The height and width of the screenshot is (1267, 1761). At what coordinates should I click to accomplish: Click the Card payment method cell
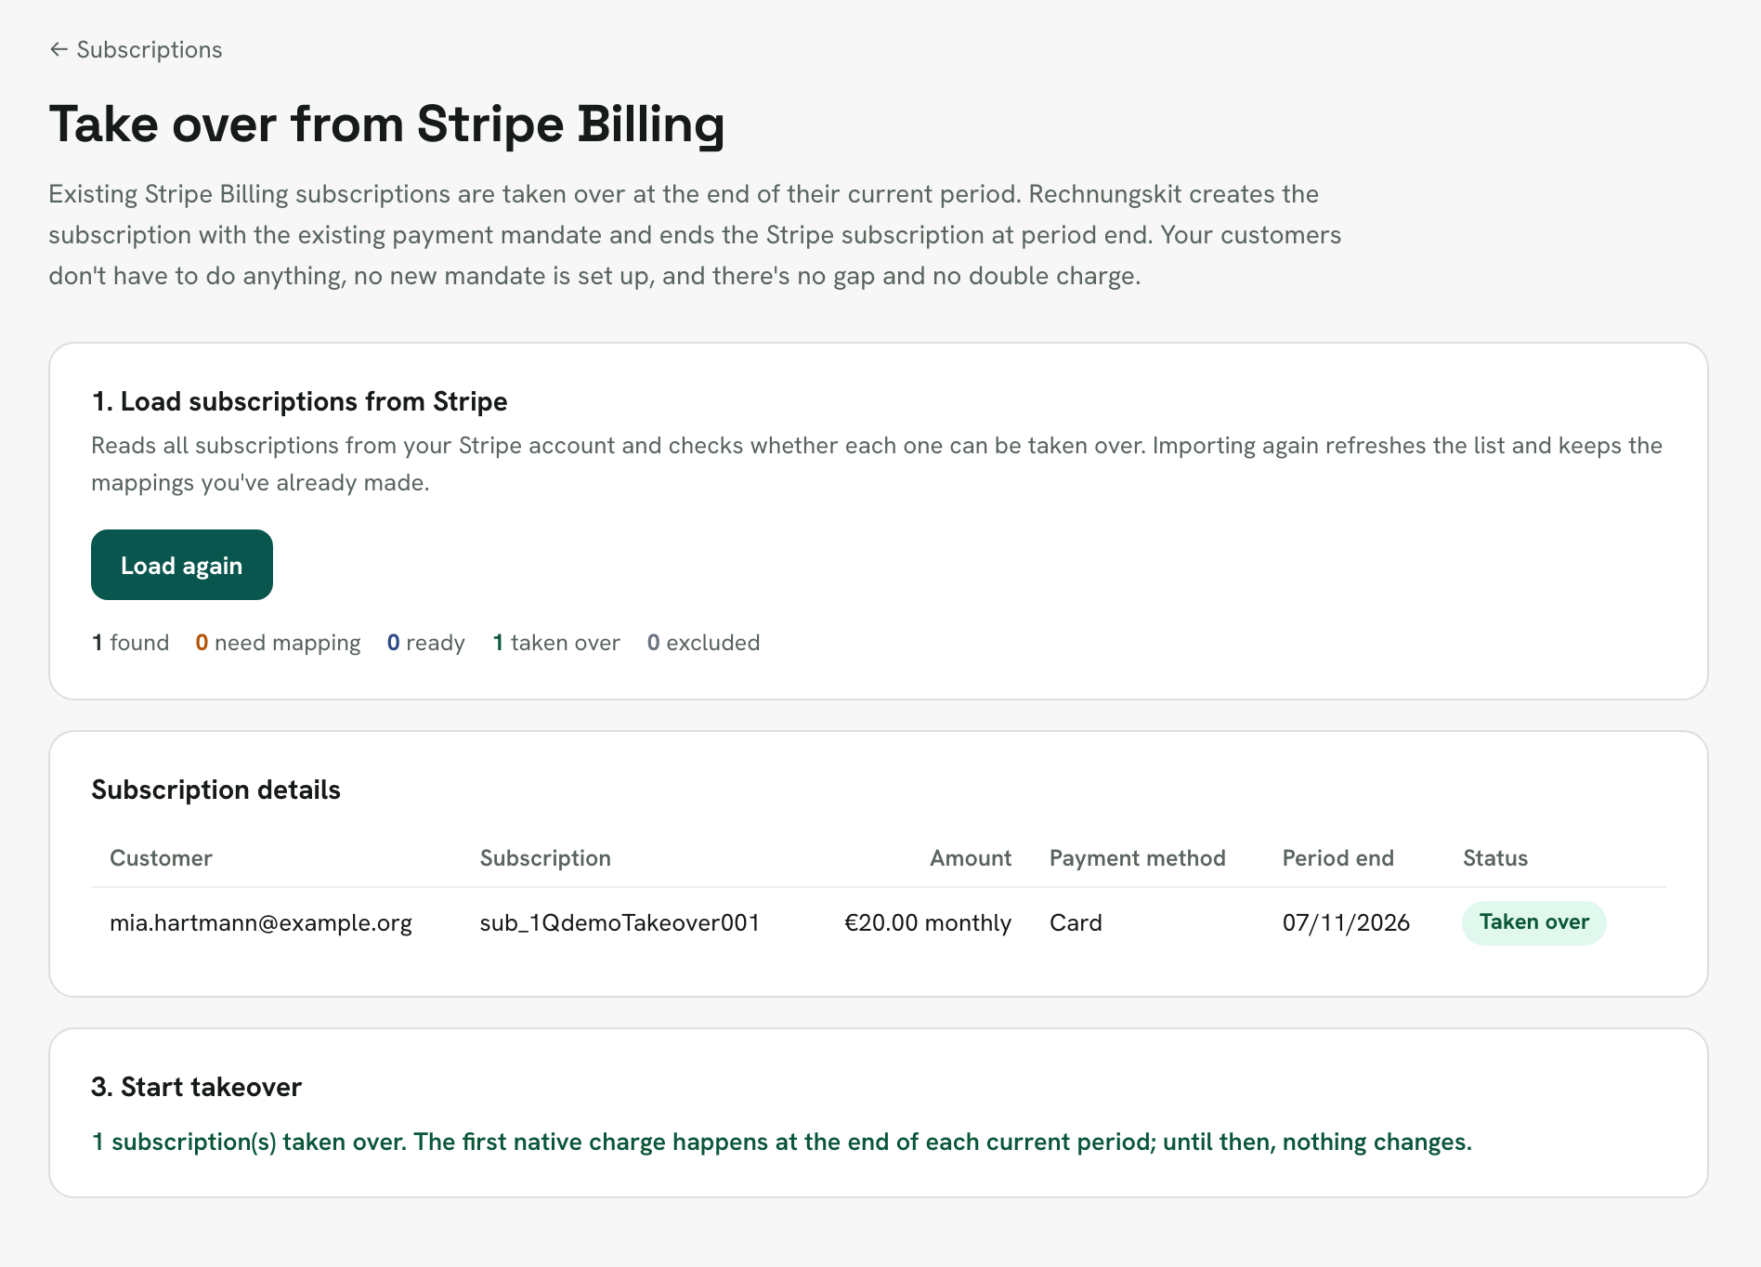tap(1076, 922)
